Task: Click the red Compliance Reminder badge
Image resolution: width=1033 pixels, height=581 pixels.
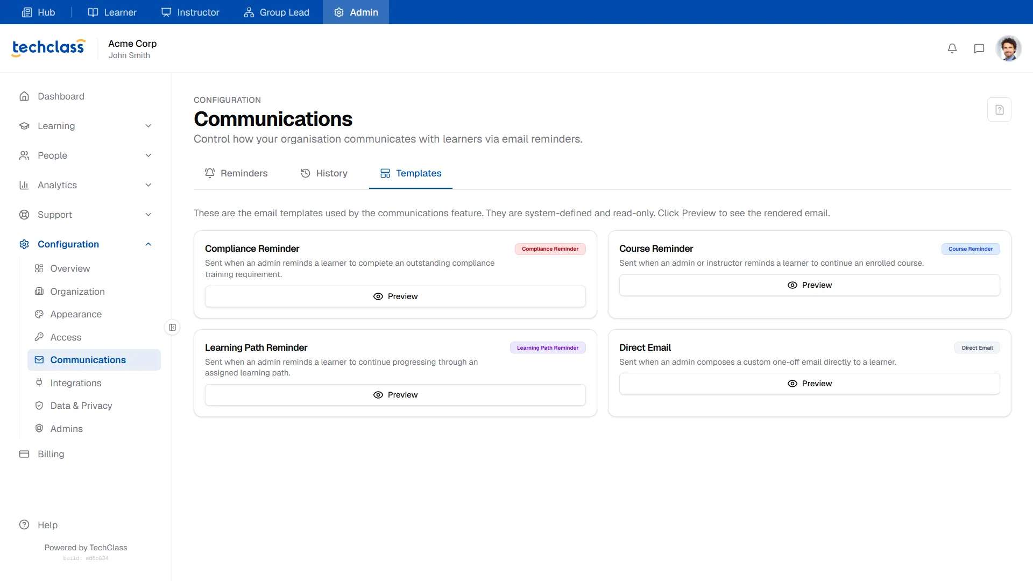Action: point(550,249)
